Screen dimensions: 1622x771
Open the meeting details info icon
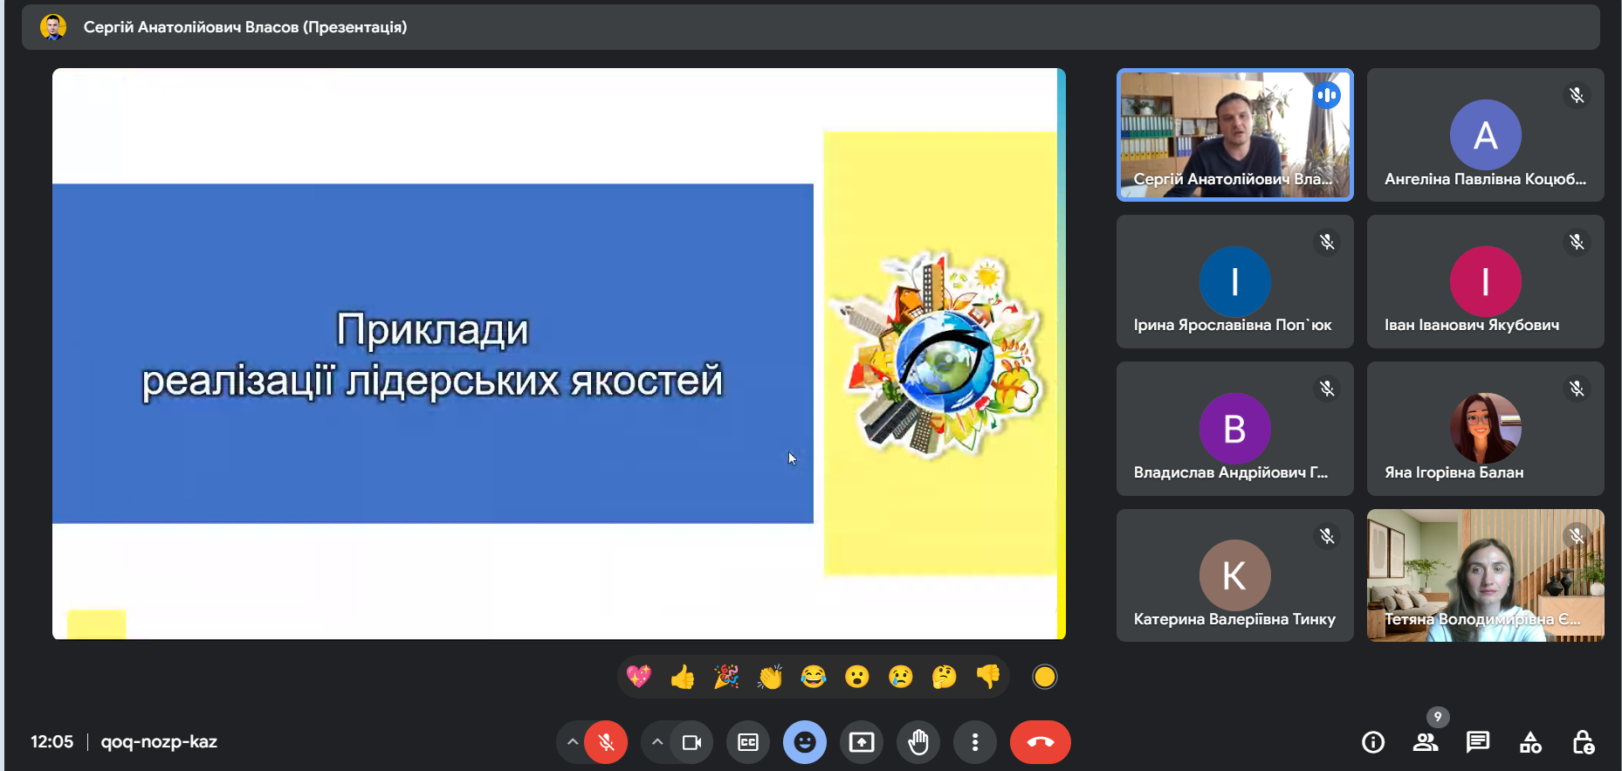pos(1373,742)
